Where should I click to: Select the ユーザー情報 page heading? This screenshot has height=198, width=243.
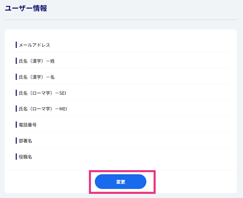tap(26, 8)
